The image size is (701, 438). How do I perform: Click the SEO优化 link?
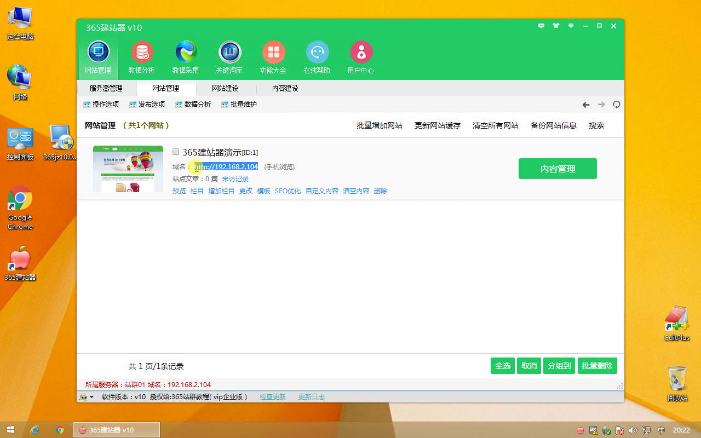288,191
